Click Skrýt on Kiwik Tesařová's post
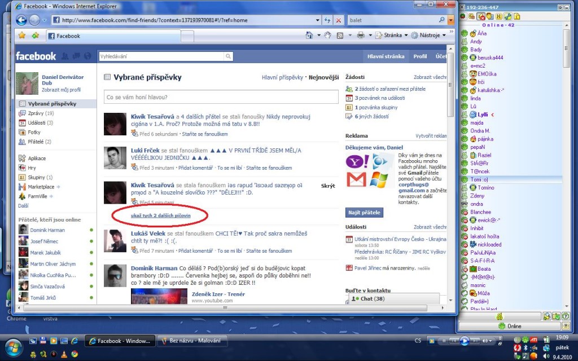This screenshot has width=578, height=361. [328, 186]
